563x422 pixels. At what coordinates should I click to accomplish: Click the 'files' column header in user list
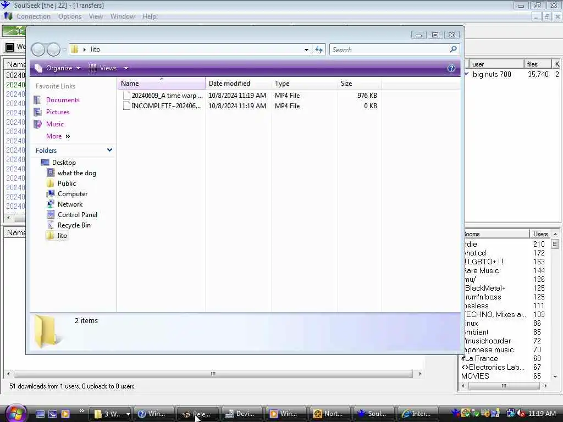coord(538,64)
